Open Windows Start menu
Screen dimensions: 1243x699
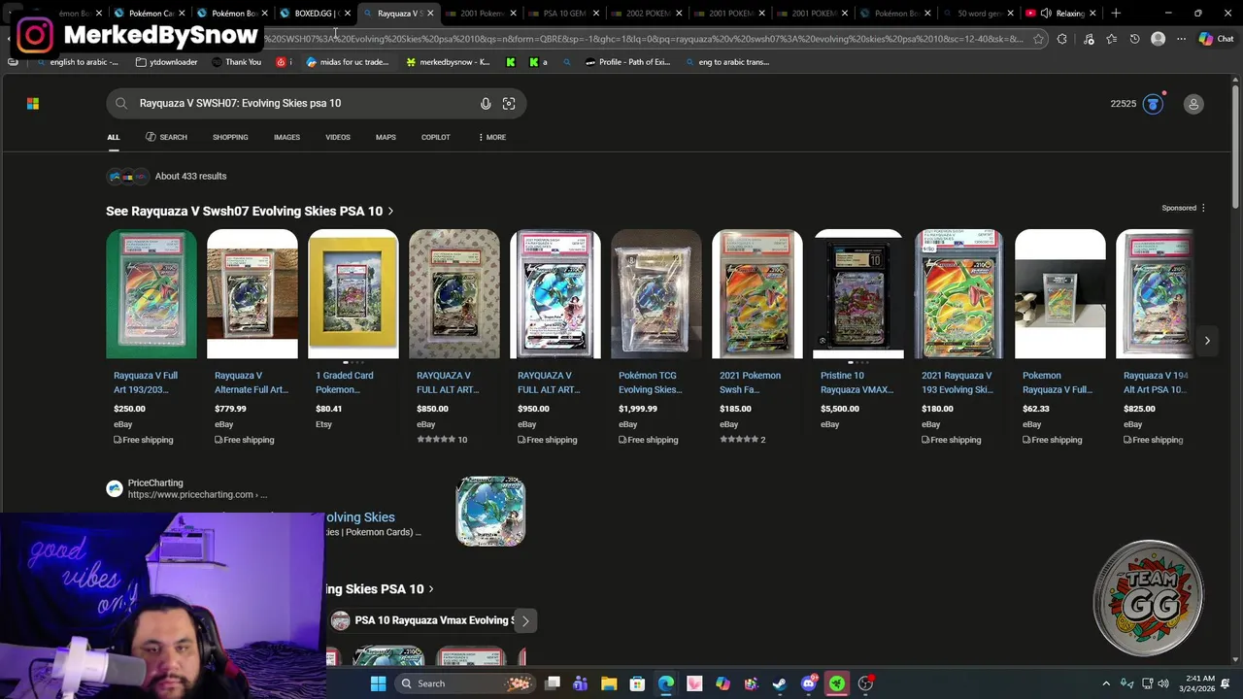click(x=379, y=683)
